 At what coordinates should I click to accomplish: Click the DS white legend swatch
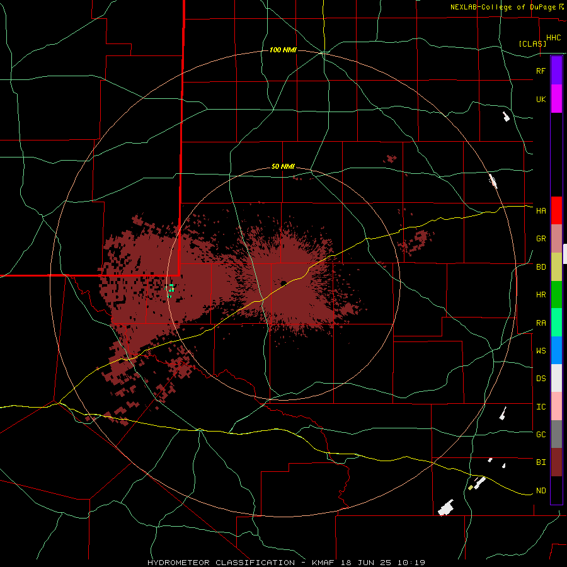coord(556,378)
